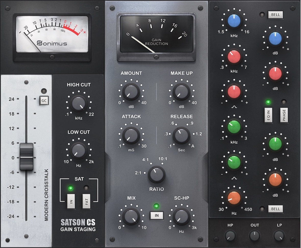The image size is (301, 248).
Task: Select the 2:1 ratio label
Action: (x=138, y=173)
